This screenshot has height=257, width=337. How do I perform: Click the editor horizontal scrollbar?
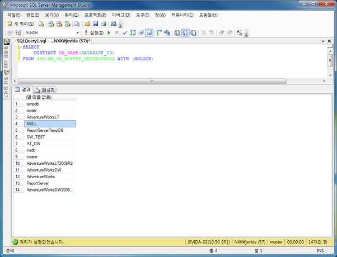point(152,81)
